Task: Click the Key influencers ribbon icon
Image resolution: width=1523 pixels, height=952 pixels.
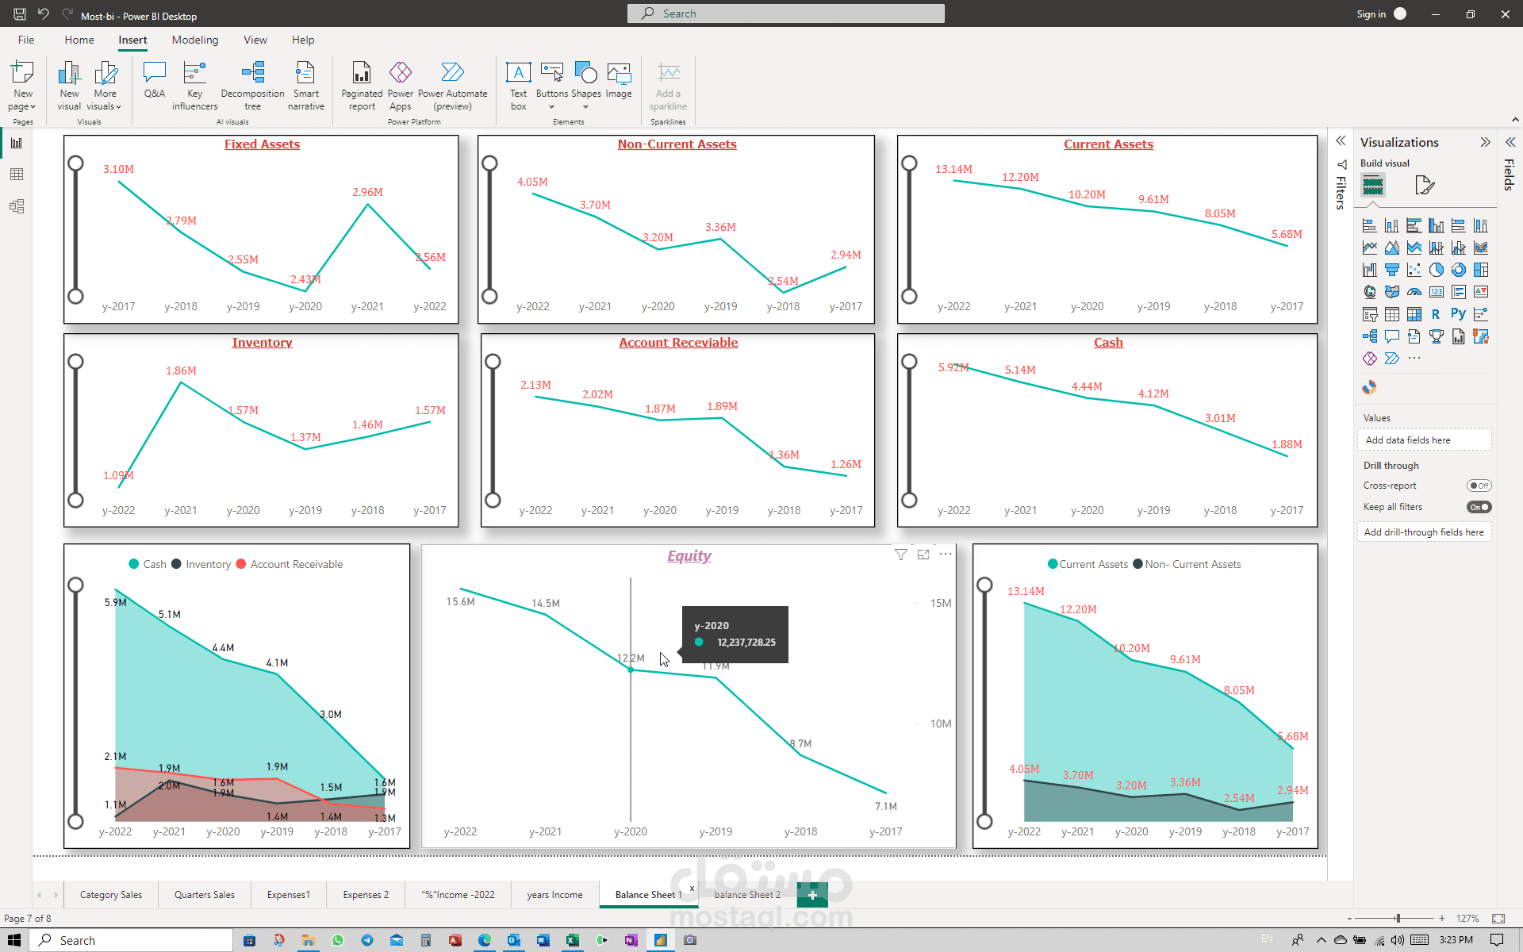Action: [194, 86]
